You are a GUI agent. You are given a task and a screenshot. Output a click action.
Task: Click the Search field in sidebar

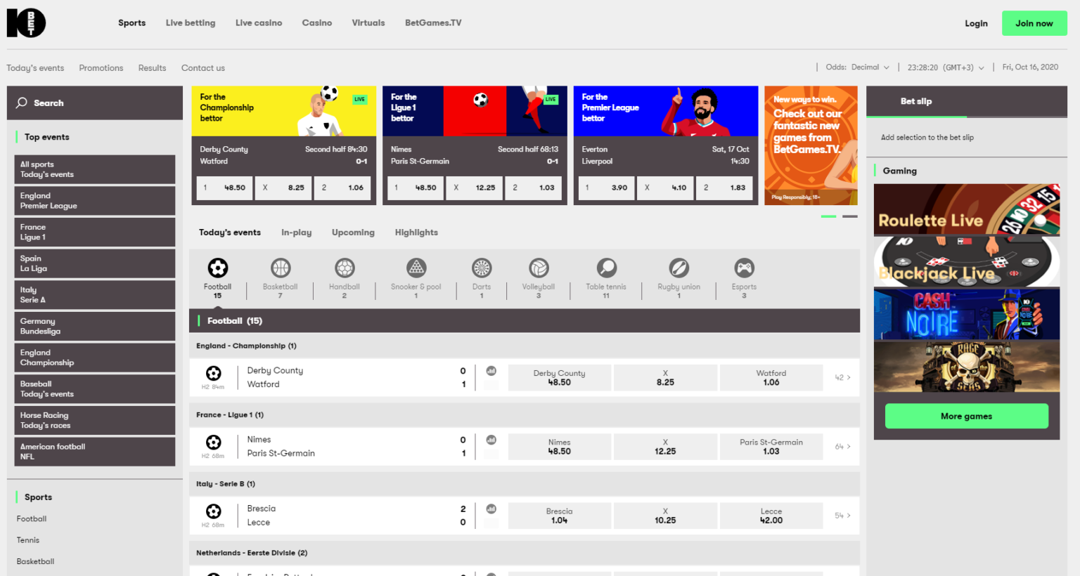(95, 103)
